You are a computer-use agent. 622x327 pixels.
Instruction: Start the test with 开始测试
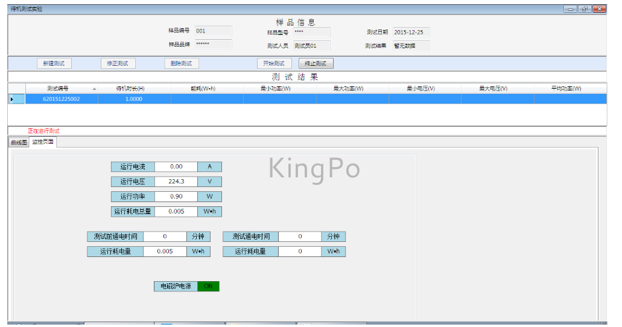coord(274,63)
